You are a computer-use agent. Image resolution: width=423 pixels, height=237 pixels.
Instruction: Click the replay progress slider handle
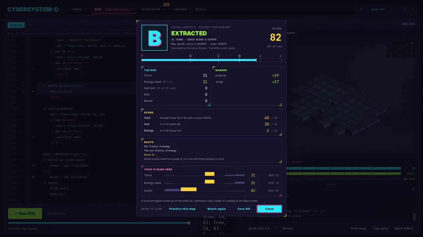tap(189, 223)
